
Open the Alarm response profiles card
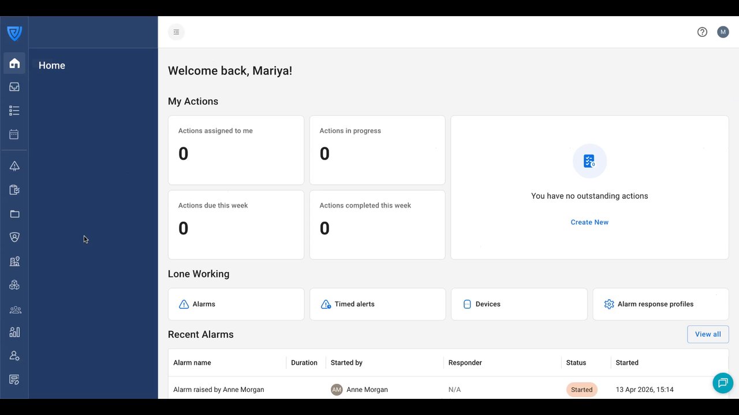point(660,304)
